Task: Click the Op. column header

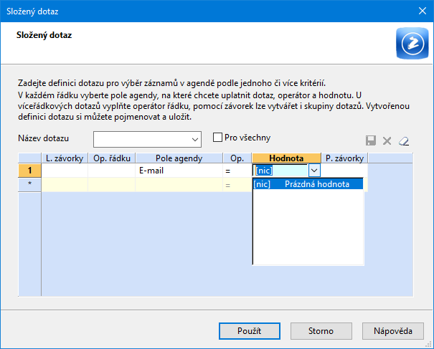Action: pos(237,158)
